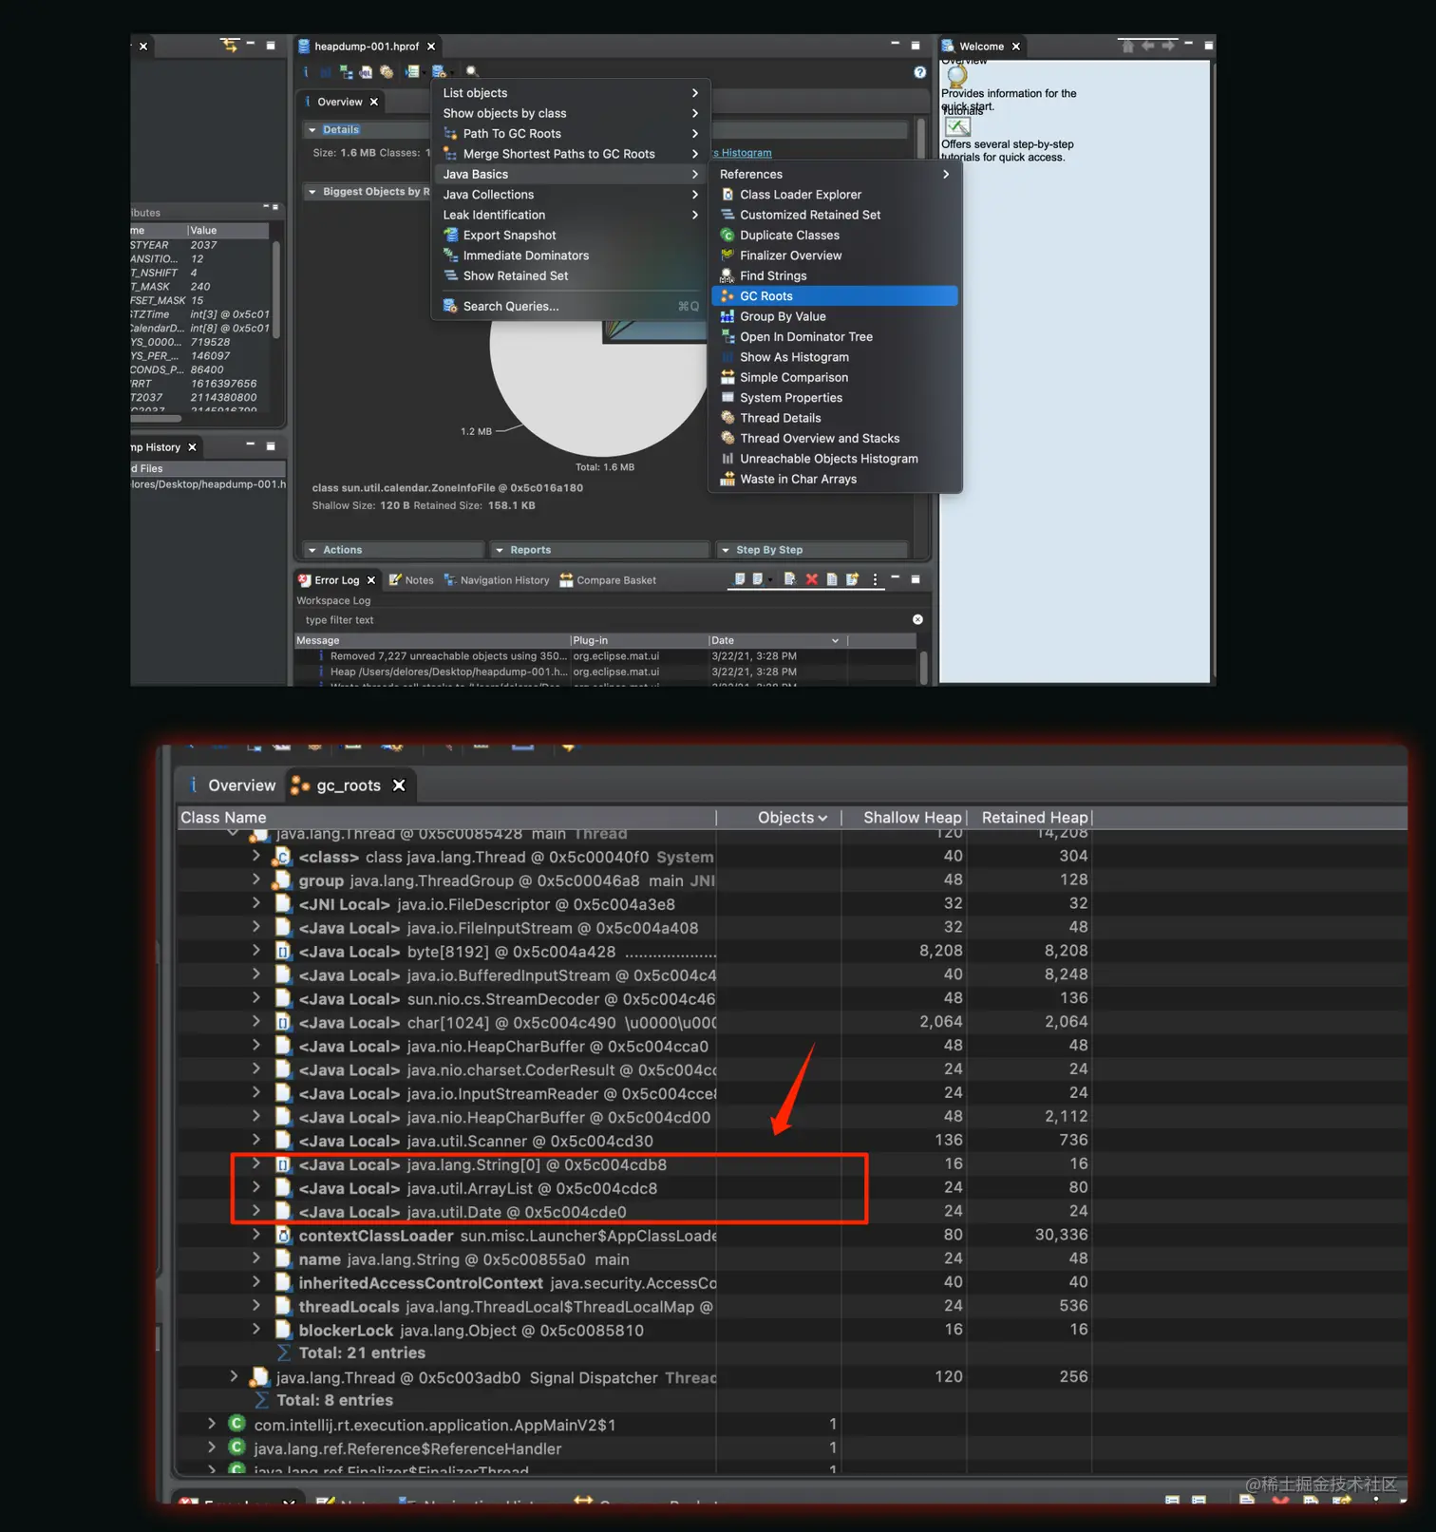Switch to the Notes tab
The width and height of the screenshot is (1436, 1532).
click(411, 580)
